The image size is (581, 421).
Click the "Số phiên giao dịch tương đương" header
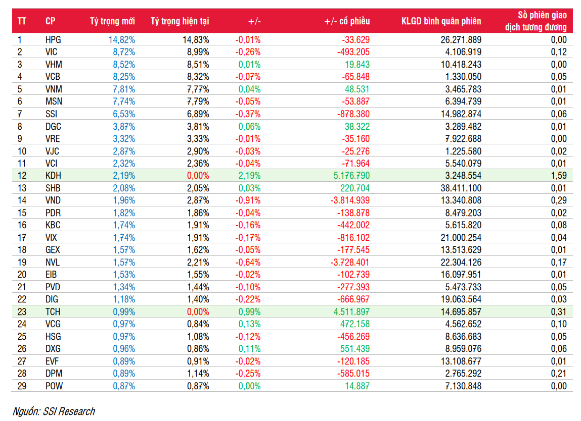pyautogui.click(x=535, y=21)
